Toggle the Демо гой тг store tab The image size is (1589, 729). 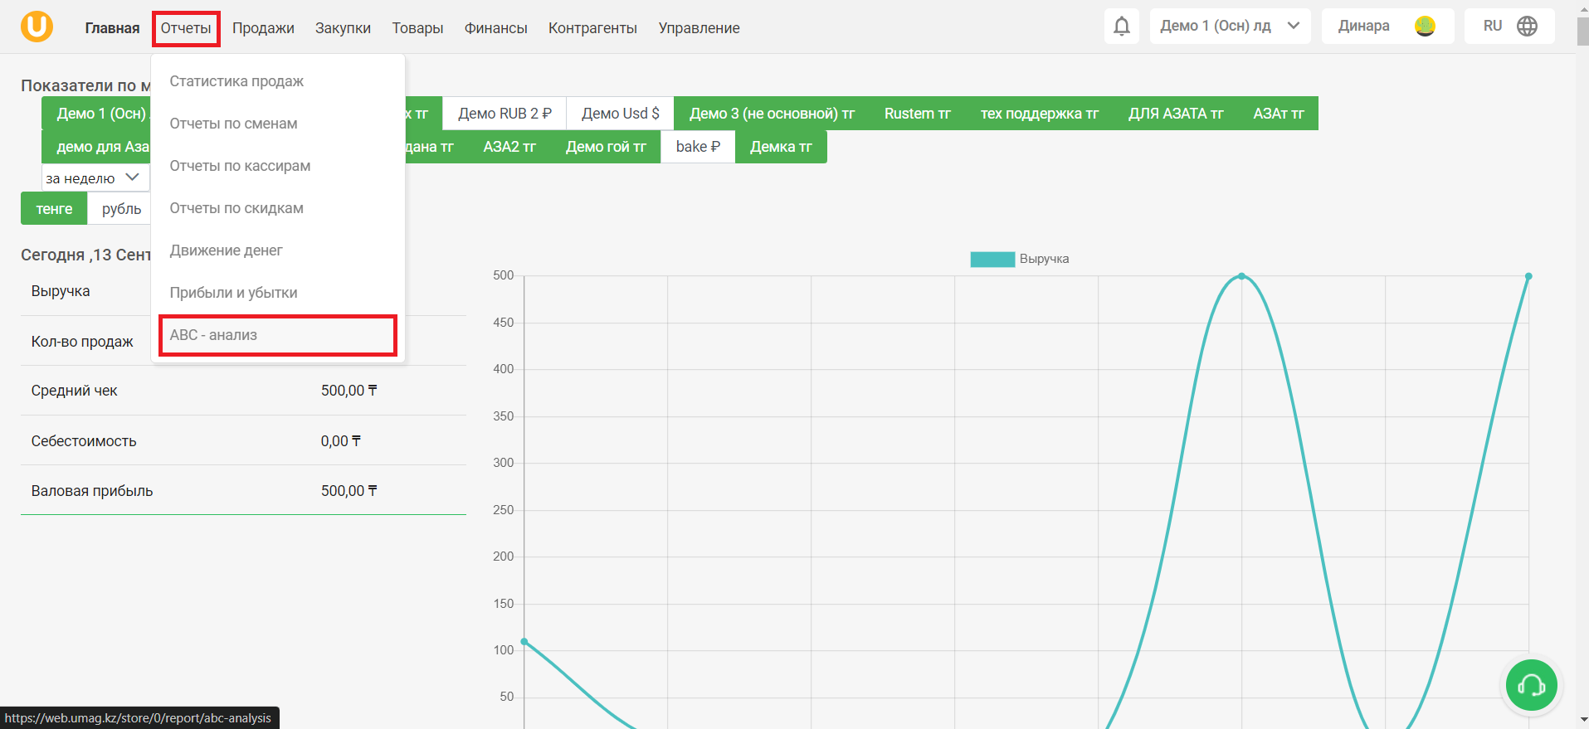click(x=606, y=147)
